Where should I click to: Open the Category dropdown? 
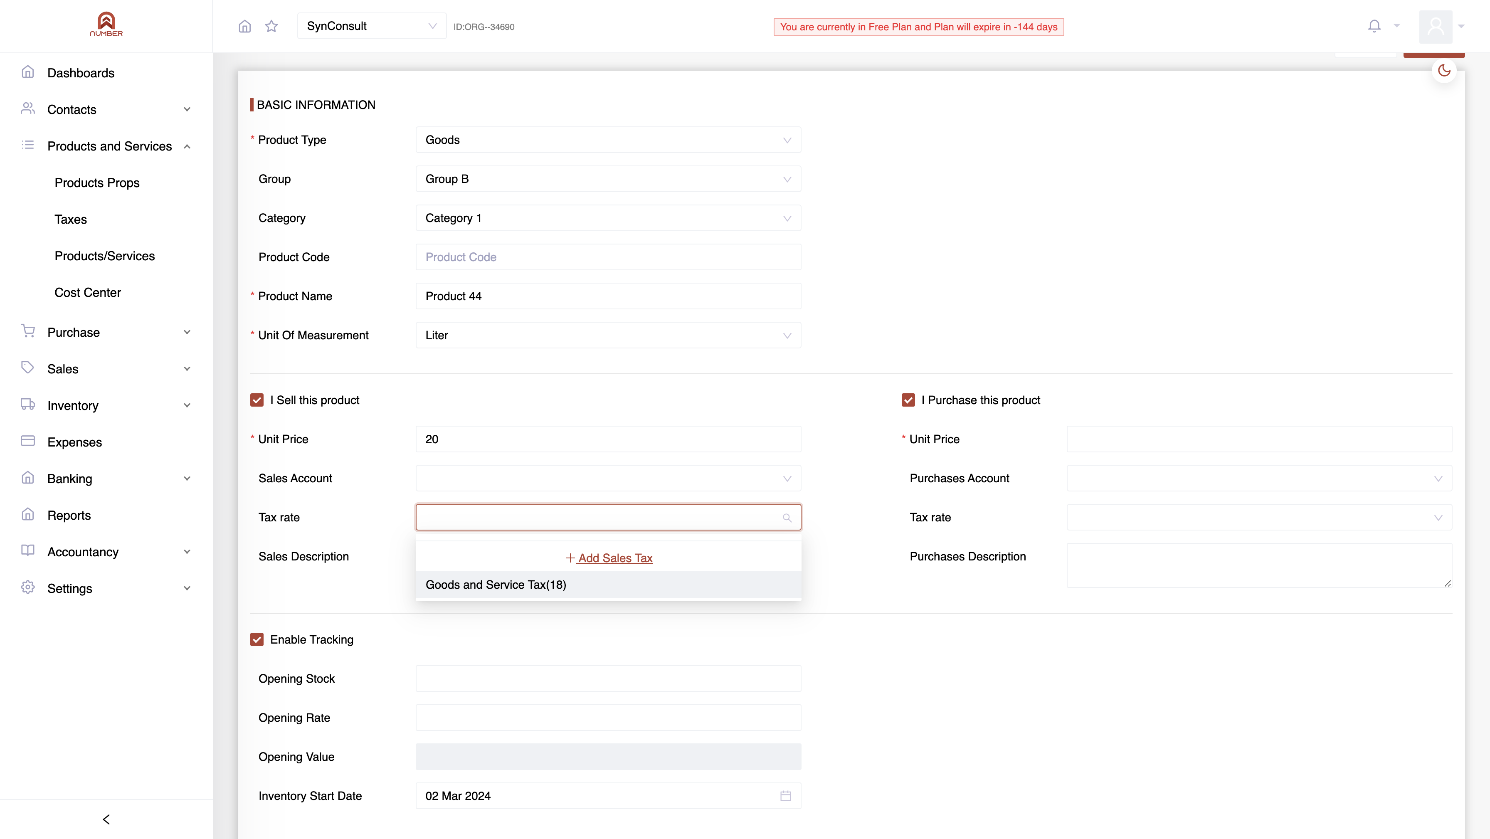609,218
